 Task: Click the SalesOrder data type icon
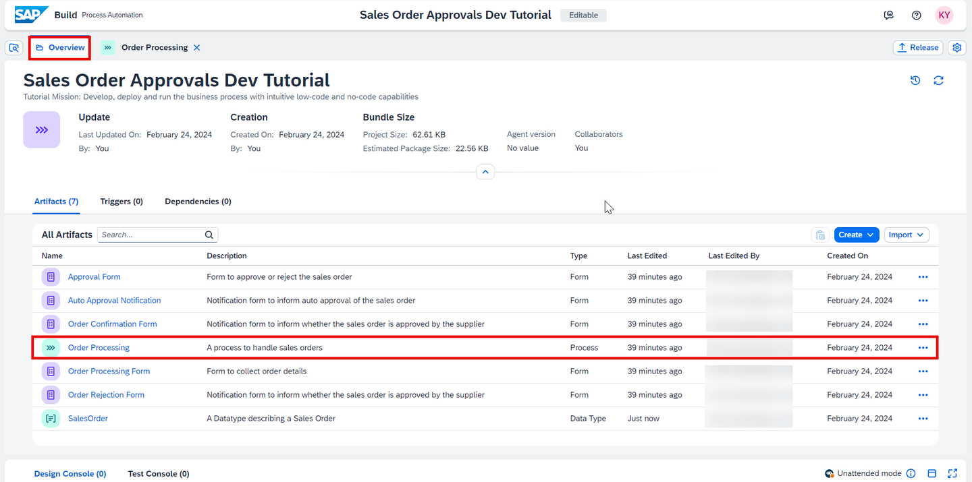(x=51, y=419)
